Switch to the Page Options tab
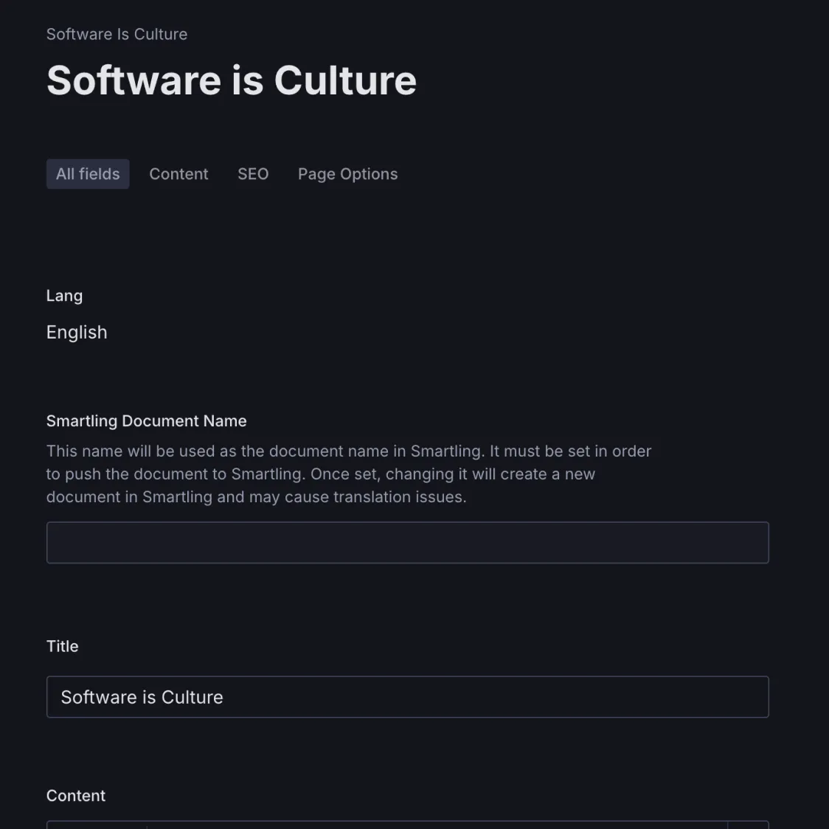This screenshot has width=829, height=829. (x=347, y=174)
